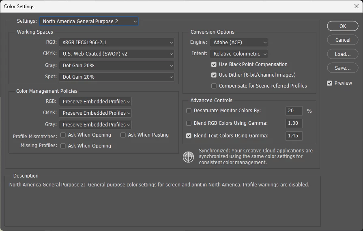Disable Blend Text Colors Using Gamma

(x=189, y=136)
